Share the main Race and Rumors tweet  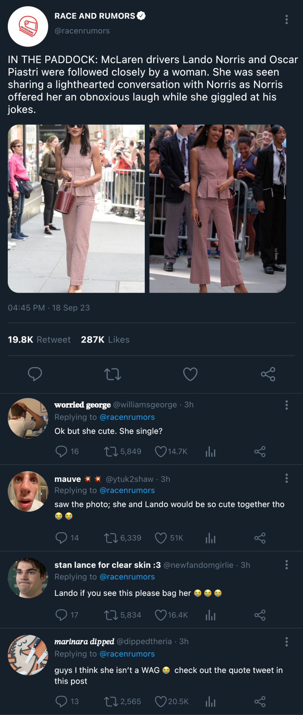coord(268,374)
